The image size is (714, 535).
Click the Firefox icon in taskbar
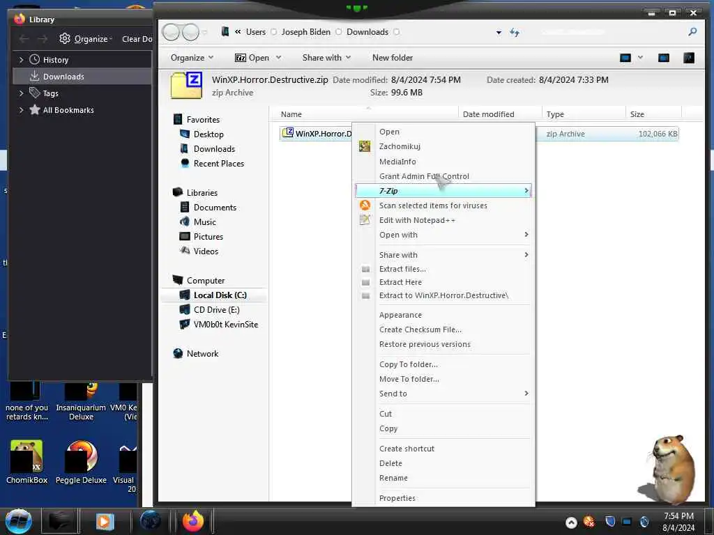(193, 521)
